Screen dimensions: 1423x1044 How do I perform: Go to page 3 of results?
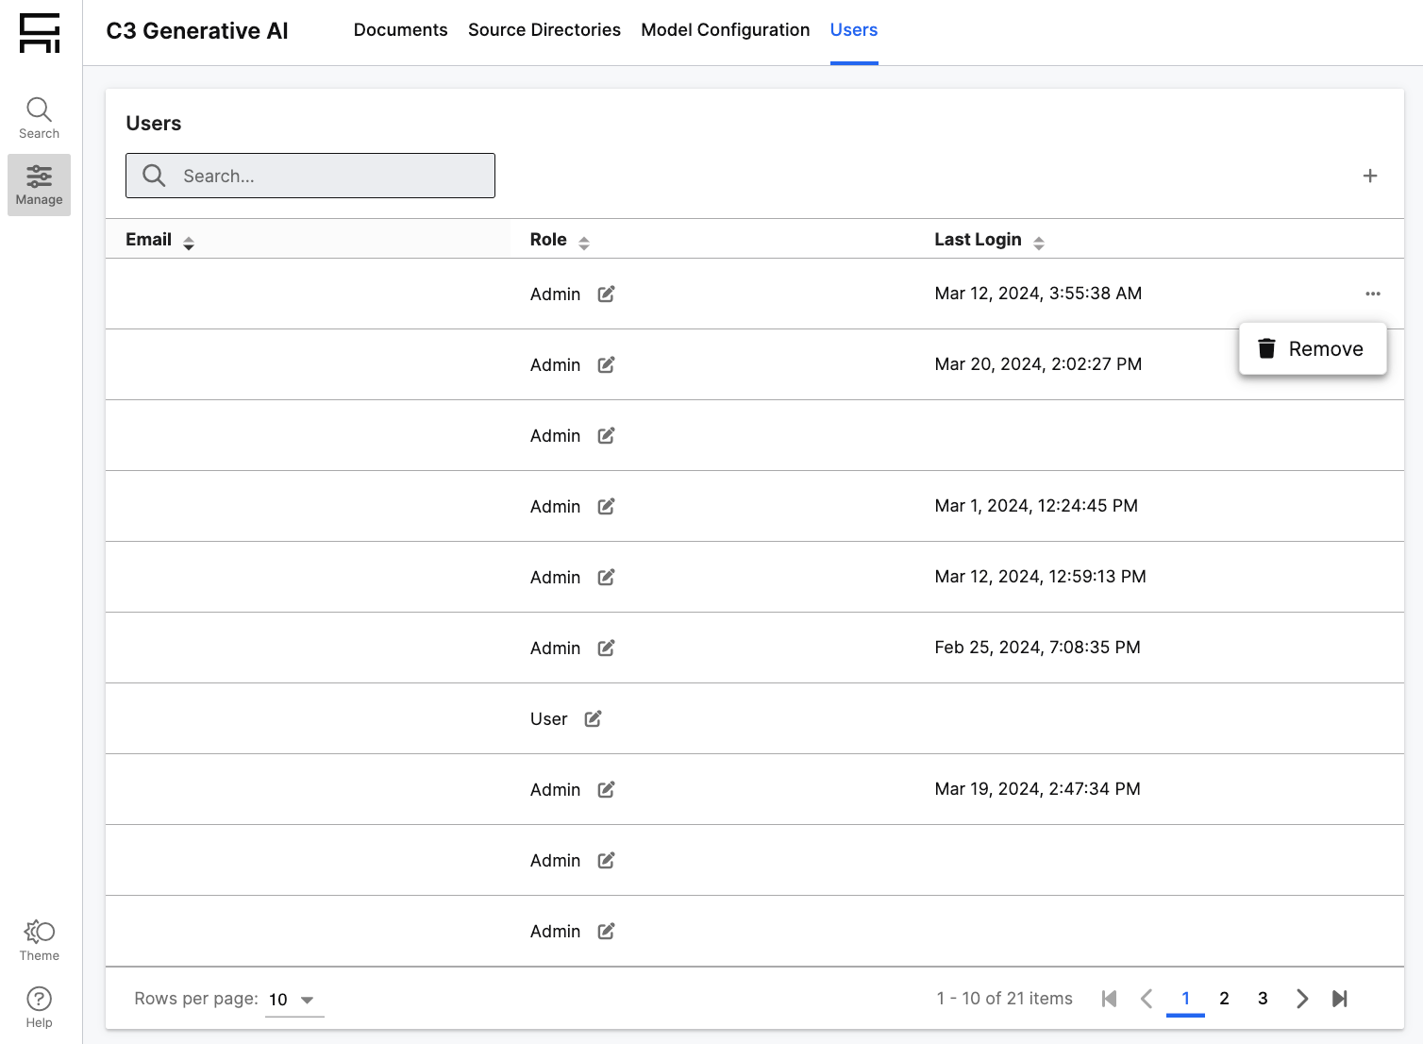click(x=1262, y=999)
